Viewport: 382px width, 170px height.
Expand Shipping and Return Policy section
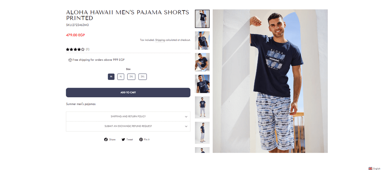pyautogui.click(x=128, y=117)
